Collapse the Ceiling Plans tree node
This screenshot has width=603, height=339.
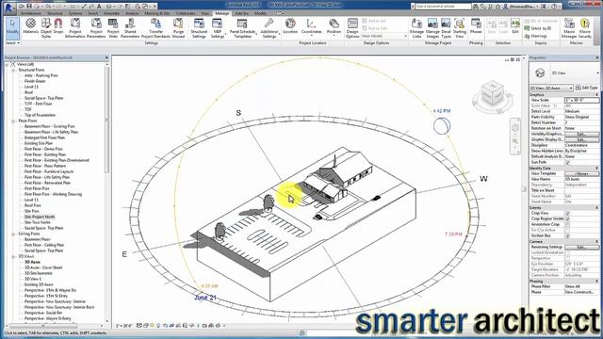[13, 234]
